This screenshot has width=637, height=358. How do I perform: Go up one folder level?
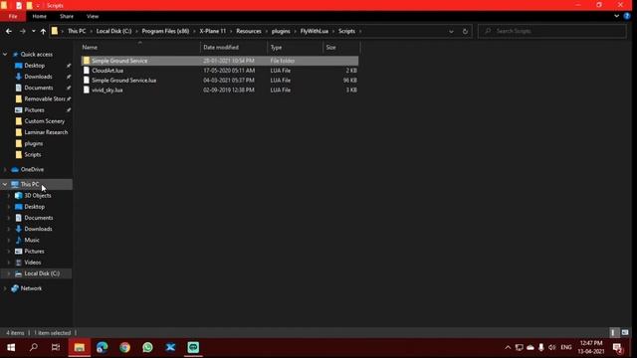coord(43,31)
